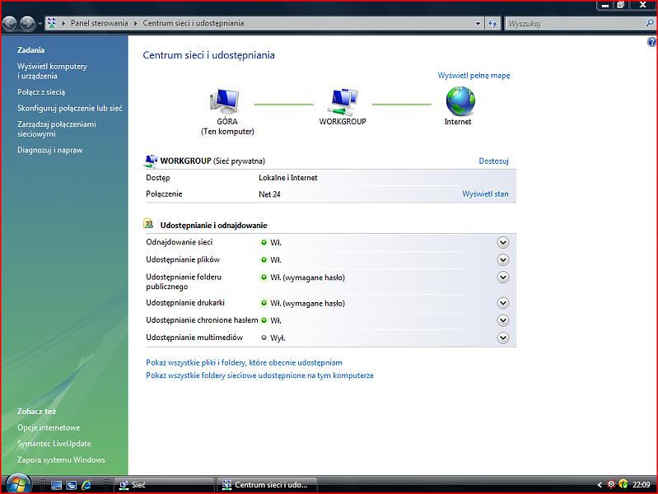This screenshot has height=494, width=658.
Task: Click Panel sterowania in the breadcrumb
Action: pyautogui.click(x=99, y=23)
